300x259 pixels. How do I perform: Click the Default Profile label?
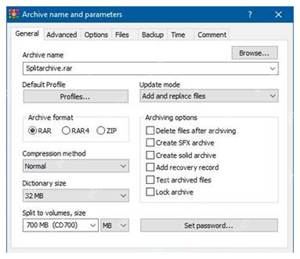pos(44,85)
